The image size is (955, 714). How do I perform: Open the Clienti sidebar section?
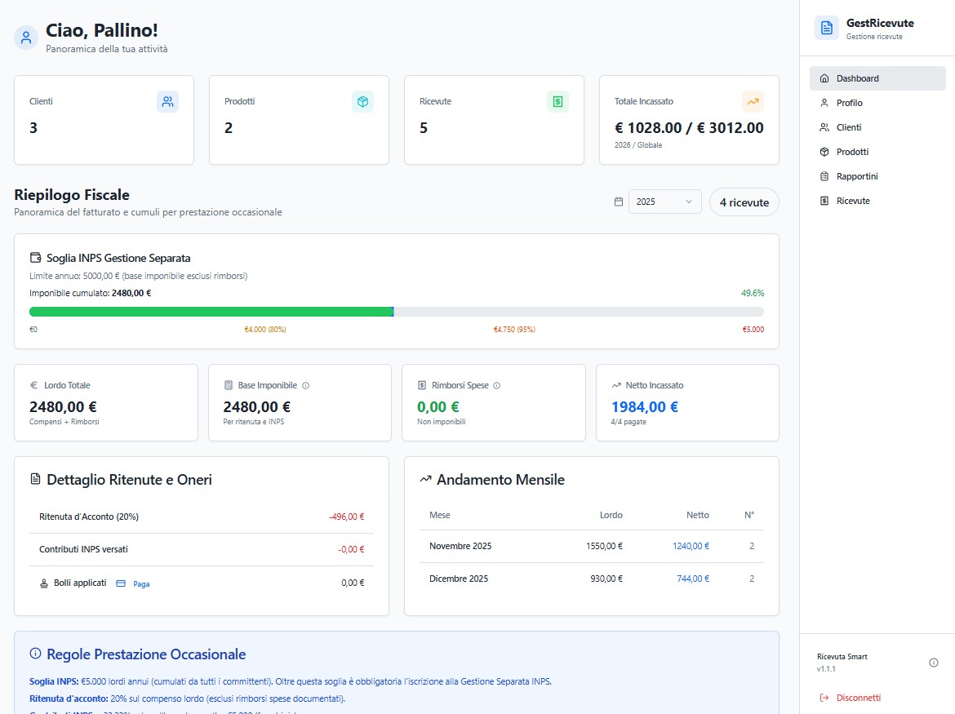pos(849,127)
